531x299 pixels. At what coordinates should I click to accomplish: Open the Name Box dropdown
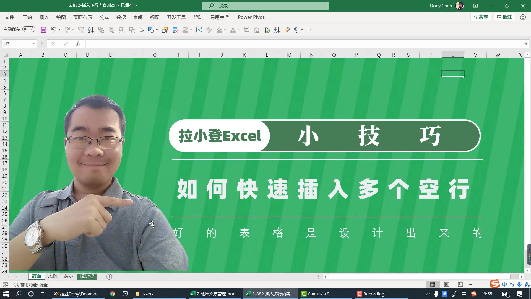(33, 44)
